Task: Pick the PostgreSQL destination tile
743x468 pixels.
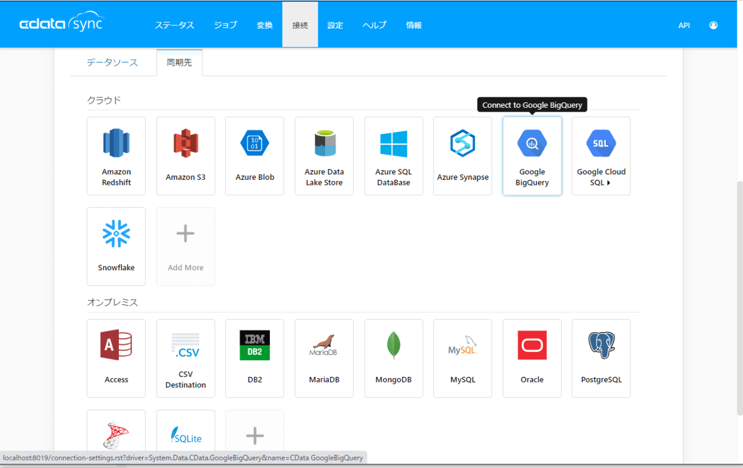Action: [x=601, y=358]
